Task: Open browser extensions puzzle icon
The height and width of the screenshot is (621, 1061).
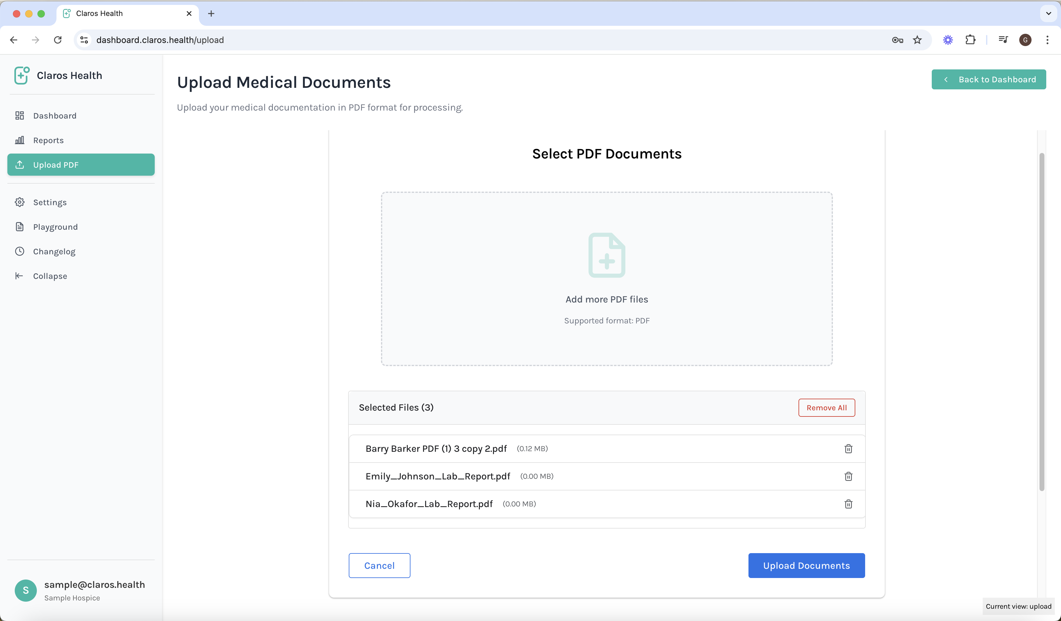Action: (x=970, y=40)
